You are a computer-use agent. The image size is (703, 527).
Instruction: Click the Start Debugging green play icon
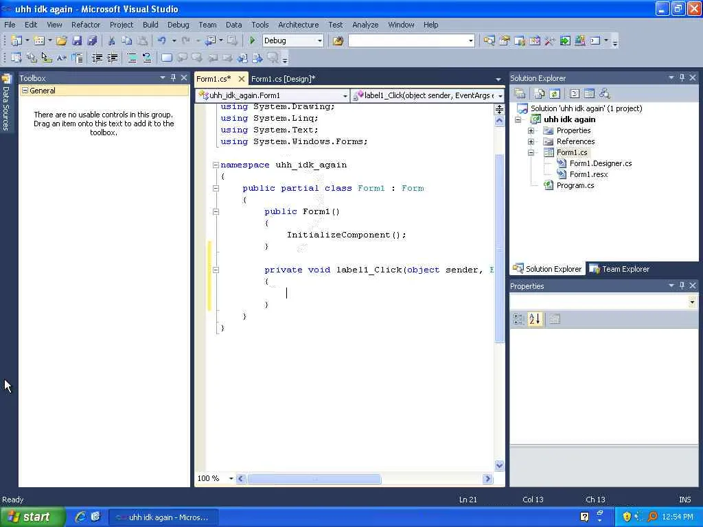(x=253, y=41)
